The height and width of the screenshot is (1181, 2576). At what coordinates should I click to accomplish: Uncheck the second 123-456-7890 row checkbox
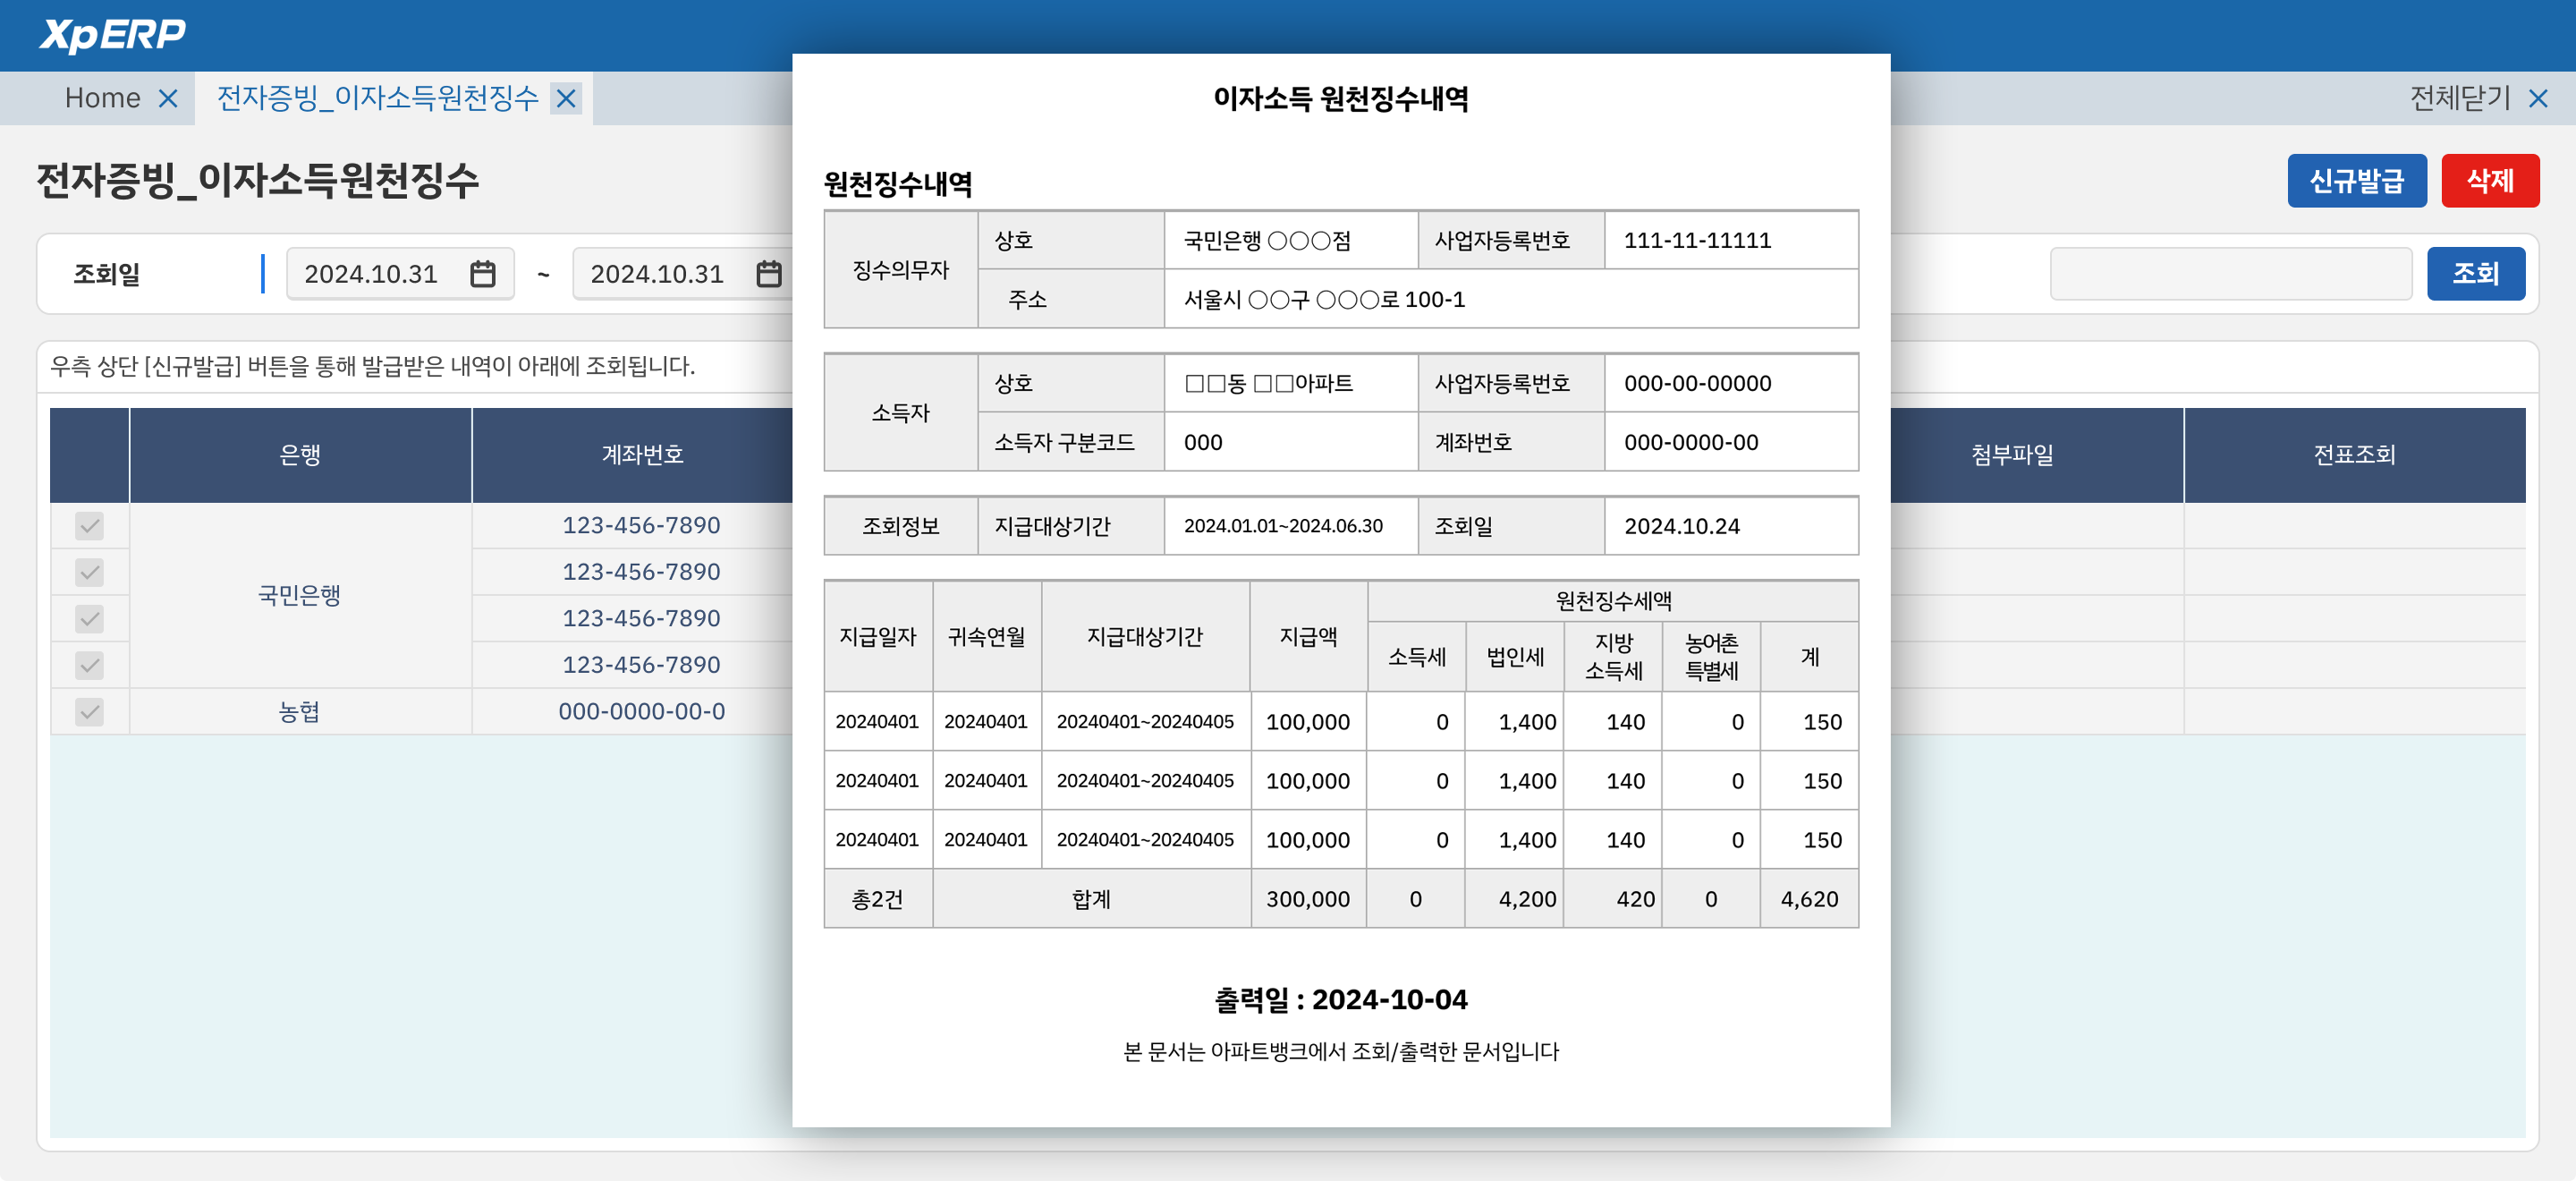click(90, 572)
